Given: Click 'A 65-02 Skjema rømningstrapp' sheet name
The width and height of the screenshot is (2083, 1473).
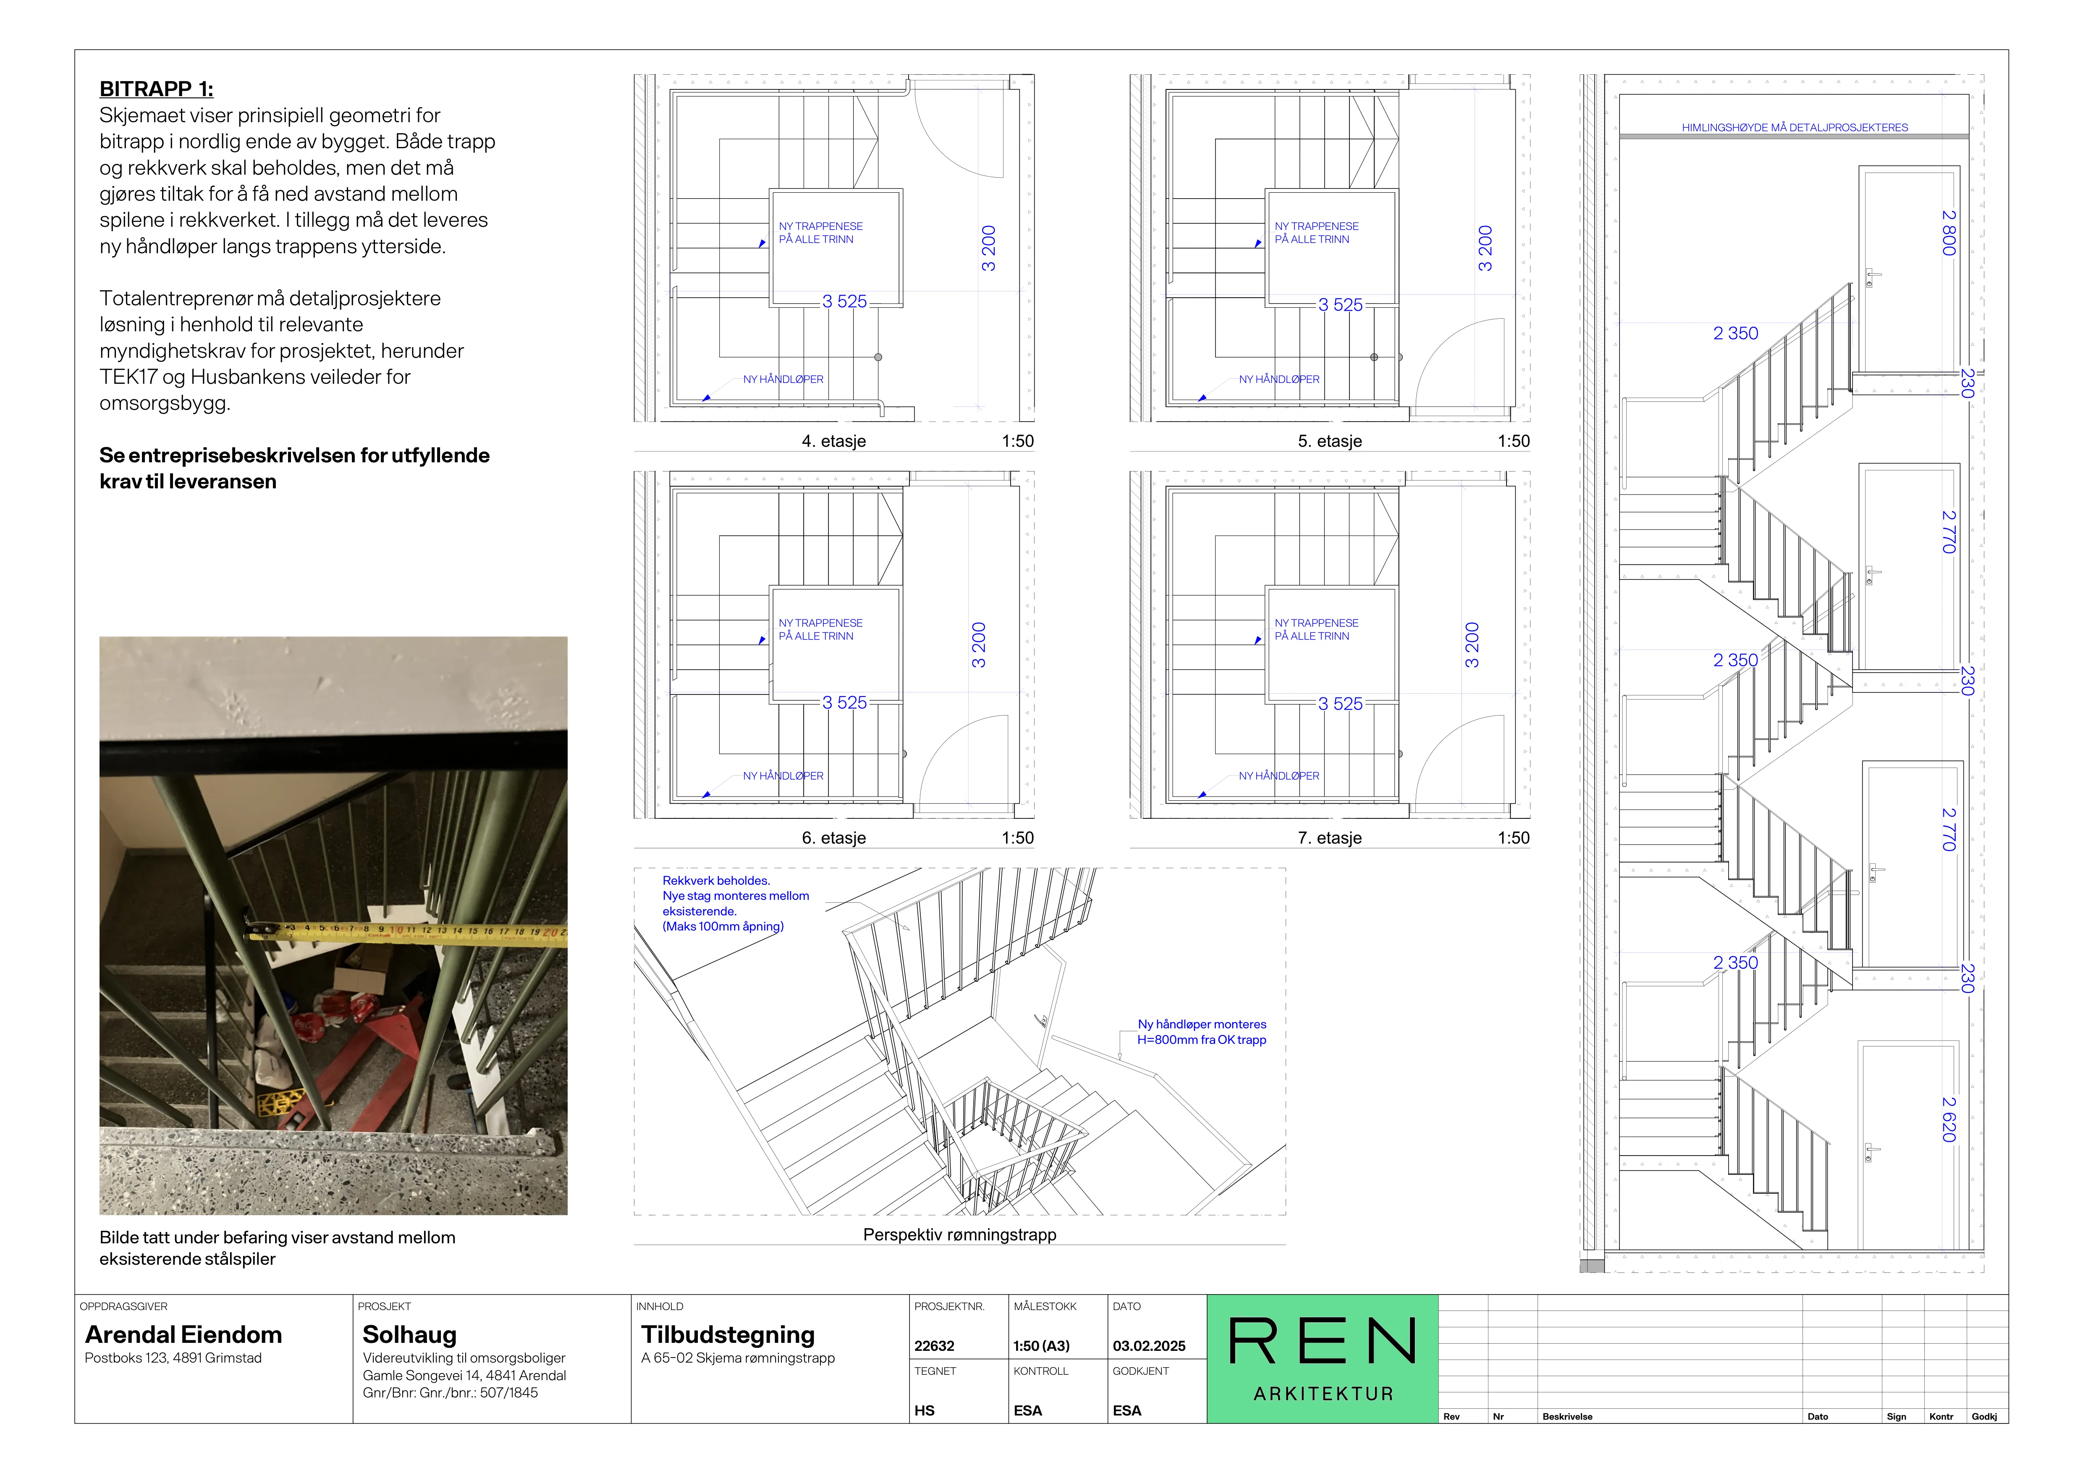Looking at the screenshot, I should click(x=738, y=1358).
